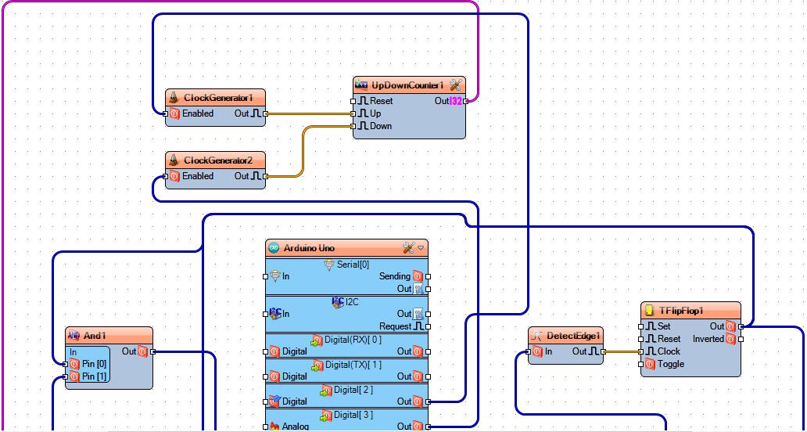Click Digital(RX)[0] Out pin
The width and height of the screenshot is (807, 432).
(x=429, y=351)
